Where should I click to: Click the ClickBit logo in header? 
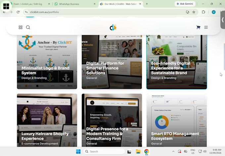point(113,27)
